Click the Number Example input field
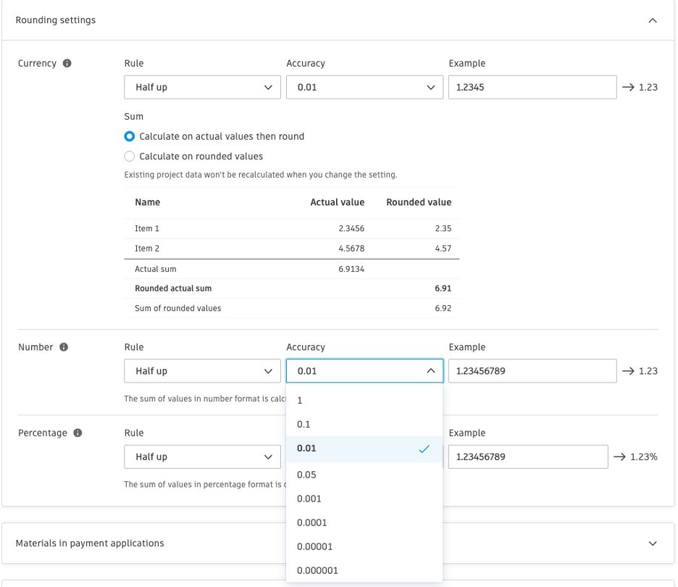 point(532,371)
